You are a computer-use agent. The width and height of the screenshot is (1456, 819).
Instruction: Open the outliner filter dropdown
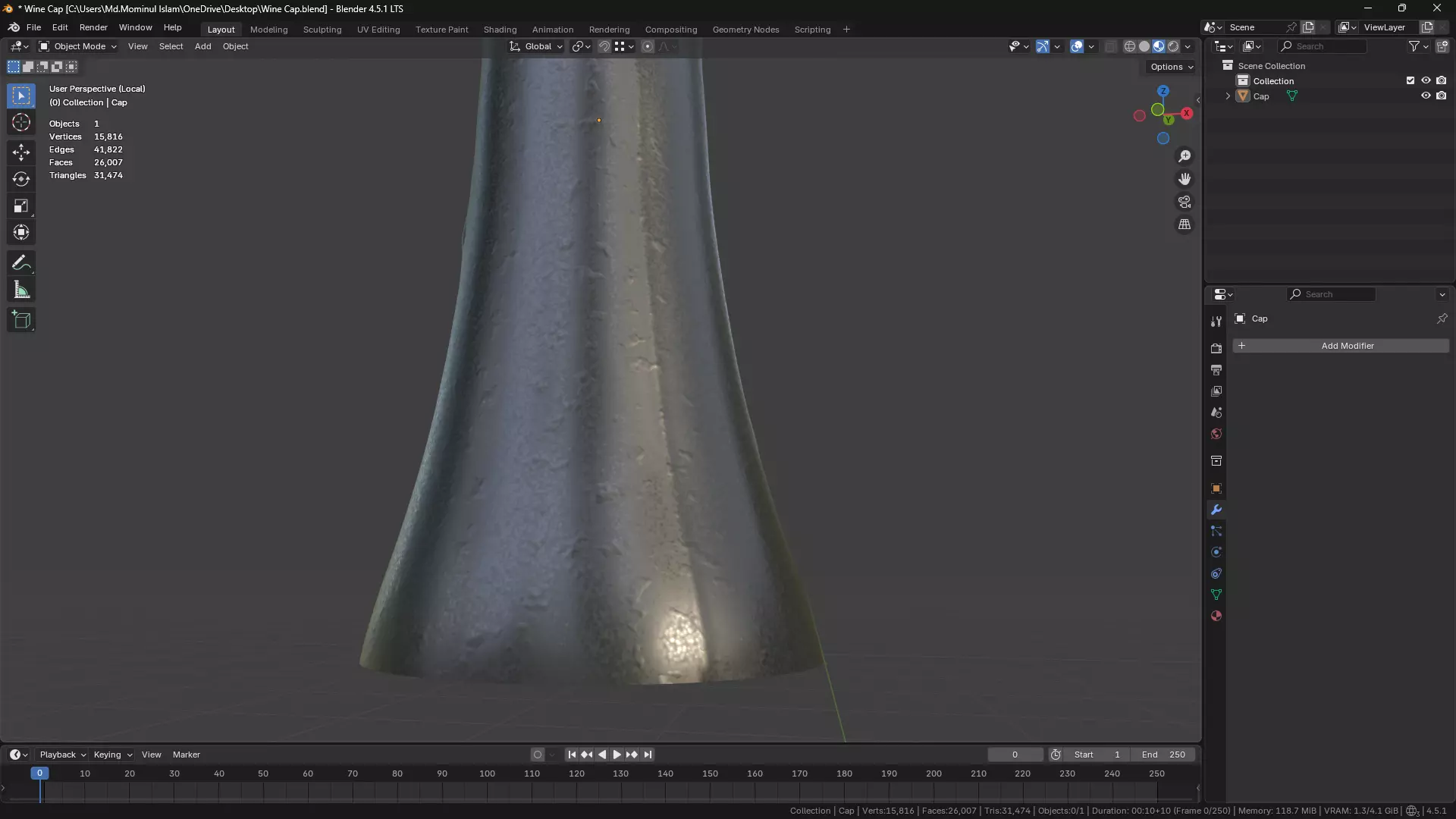point(1418,46)
